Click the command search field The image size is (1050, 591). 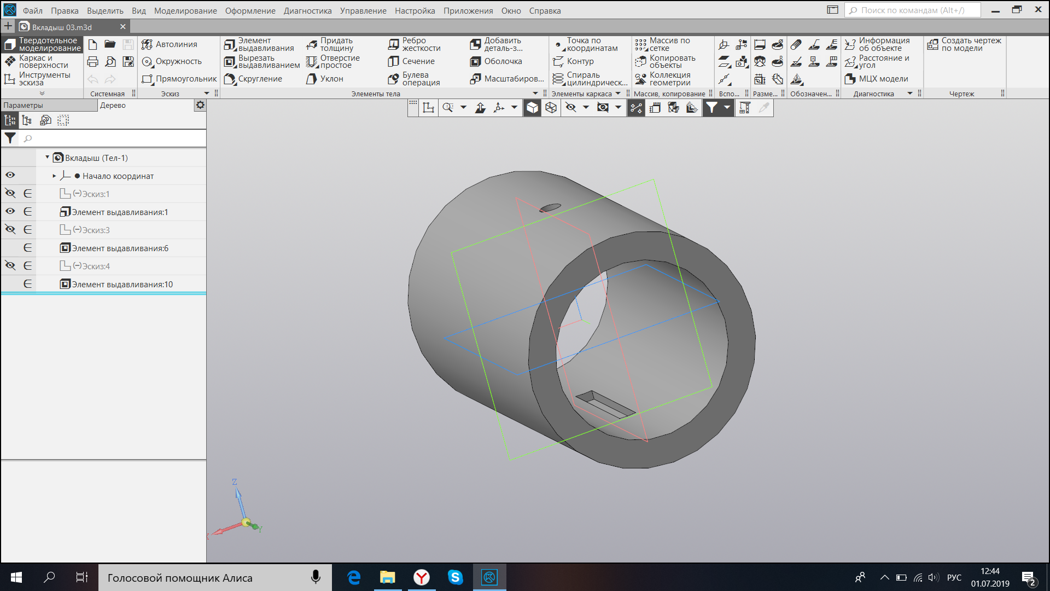point(912,10)
